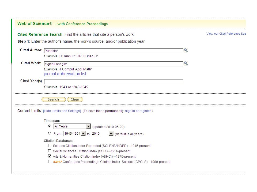Click the Cited Author lookup magnifier icon
257x192 pixels.
pyautogui.click(x=186, y=50)
